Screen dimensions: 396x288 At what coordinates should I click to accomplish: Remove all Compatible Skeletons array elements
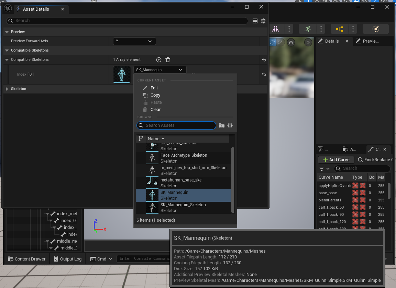point(168,60)
